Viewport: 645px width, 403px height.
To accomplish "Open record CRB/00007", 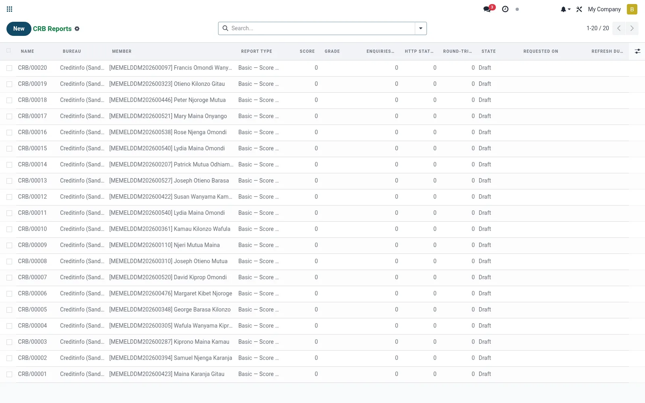I will tap(32, 277).
